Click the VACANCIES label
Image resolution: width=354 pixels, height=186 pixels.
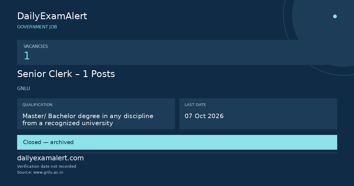pyautogui.click(x=36, y=46)
